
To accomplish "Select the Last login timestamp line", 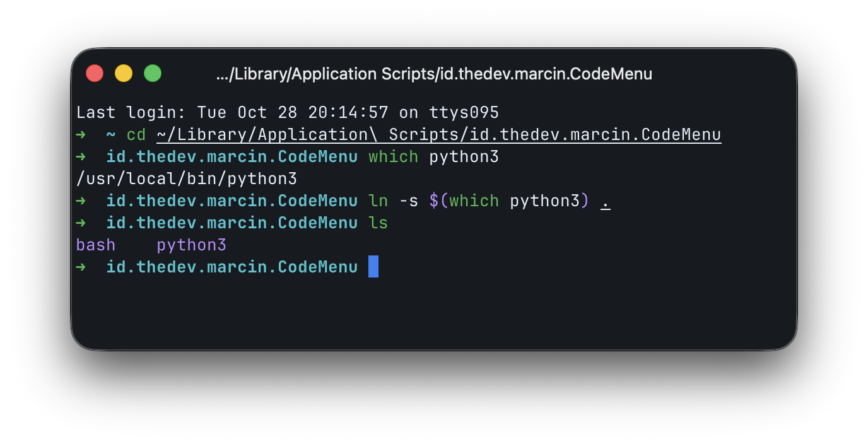I will coord(287,112).
